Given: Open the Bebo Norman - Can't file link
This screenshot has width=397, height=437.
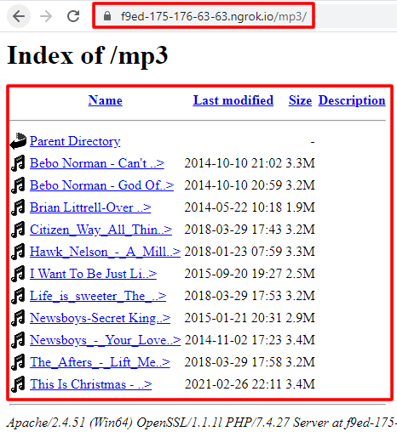Looking at the screenshot, I should tap(97, 163).
